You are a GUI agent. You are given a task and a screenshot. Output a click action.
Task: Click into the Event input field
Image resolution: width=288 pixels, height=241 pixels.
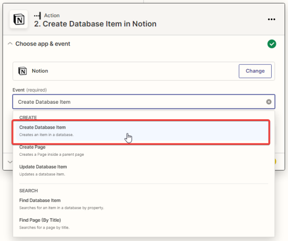tap(138, 102)
